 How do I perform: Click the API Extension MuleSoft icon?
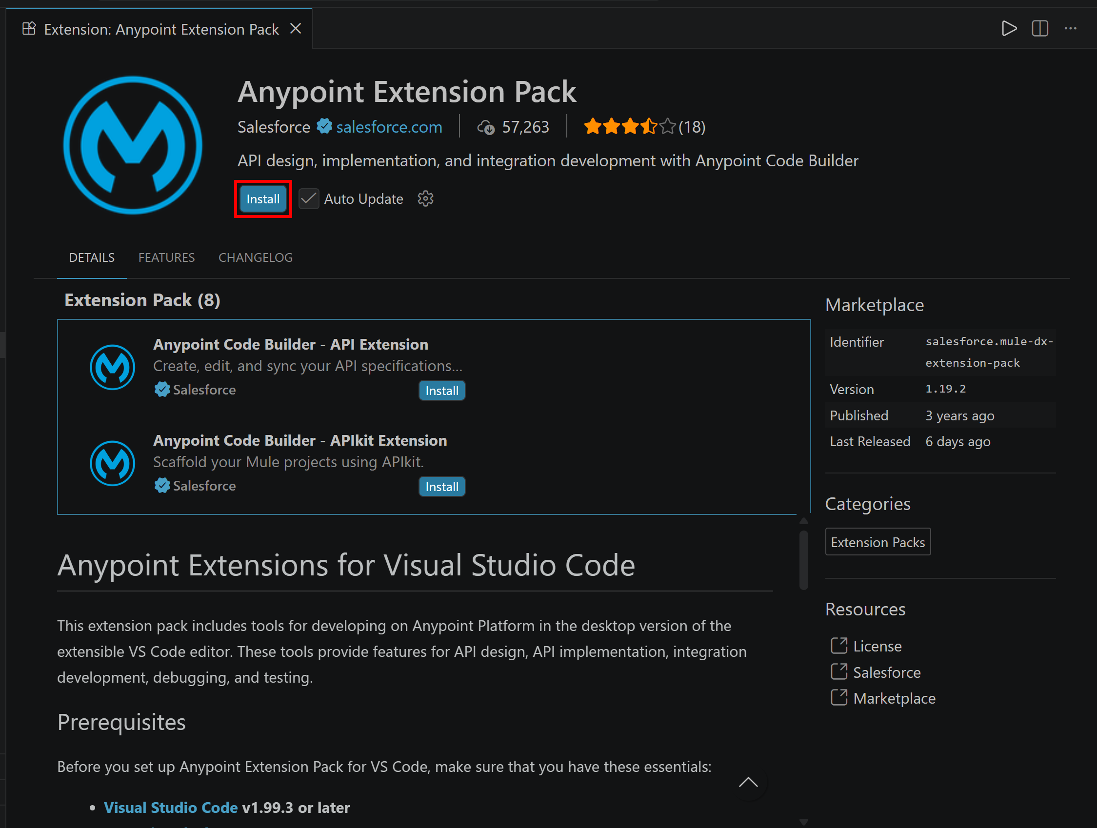click(113, 367)
